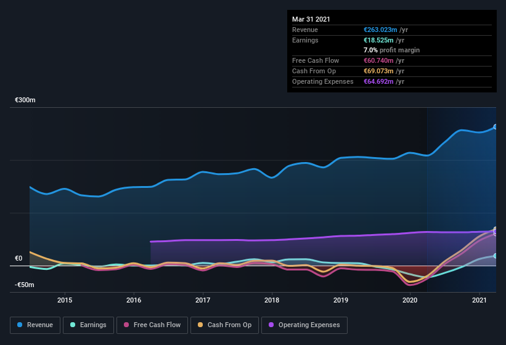Click the Free Cash Flow label in tooltip
Screen dimensions: 506x345
tap(316, 60)
